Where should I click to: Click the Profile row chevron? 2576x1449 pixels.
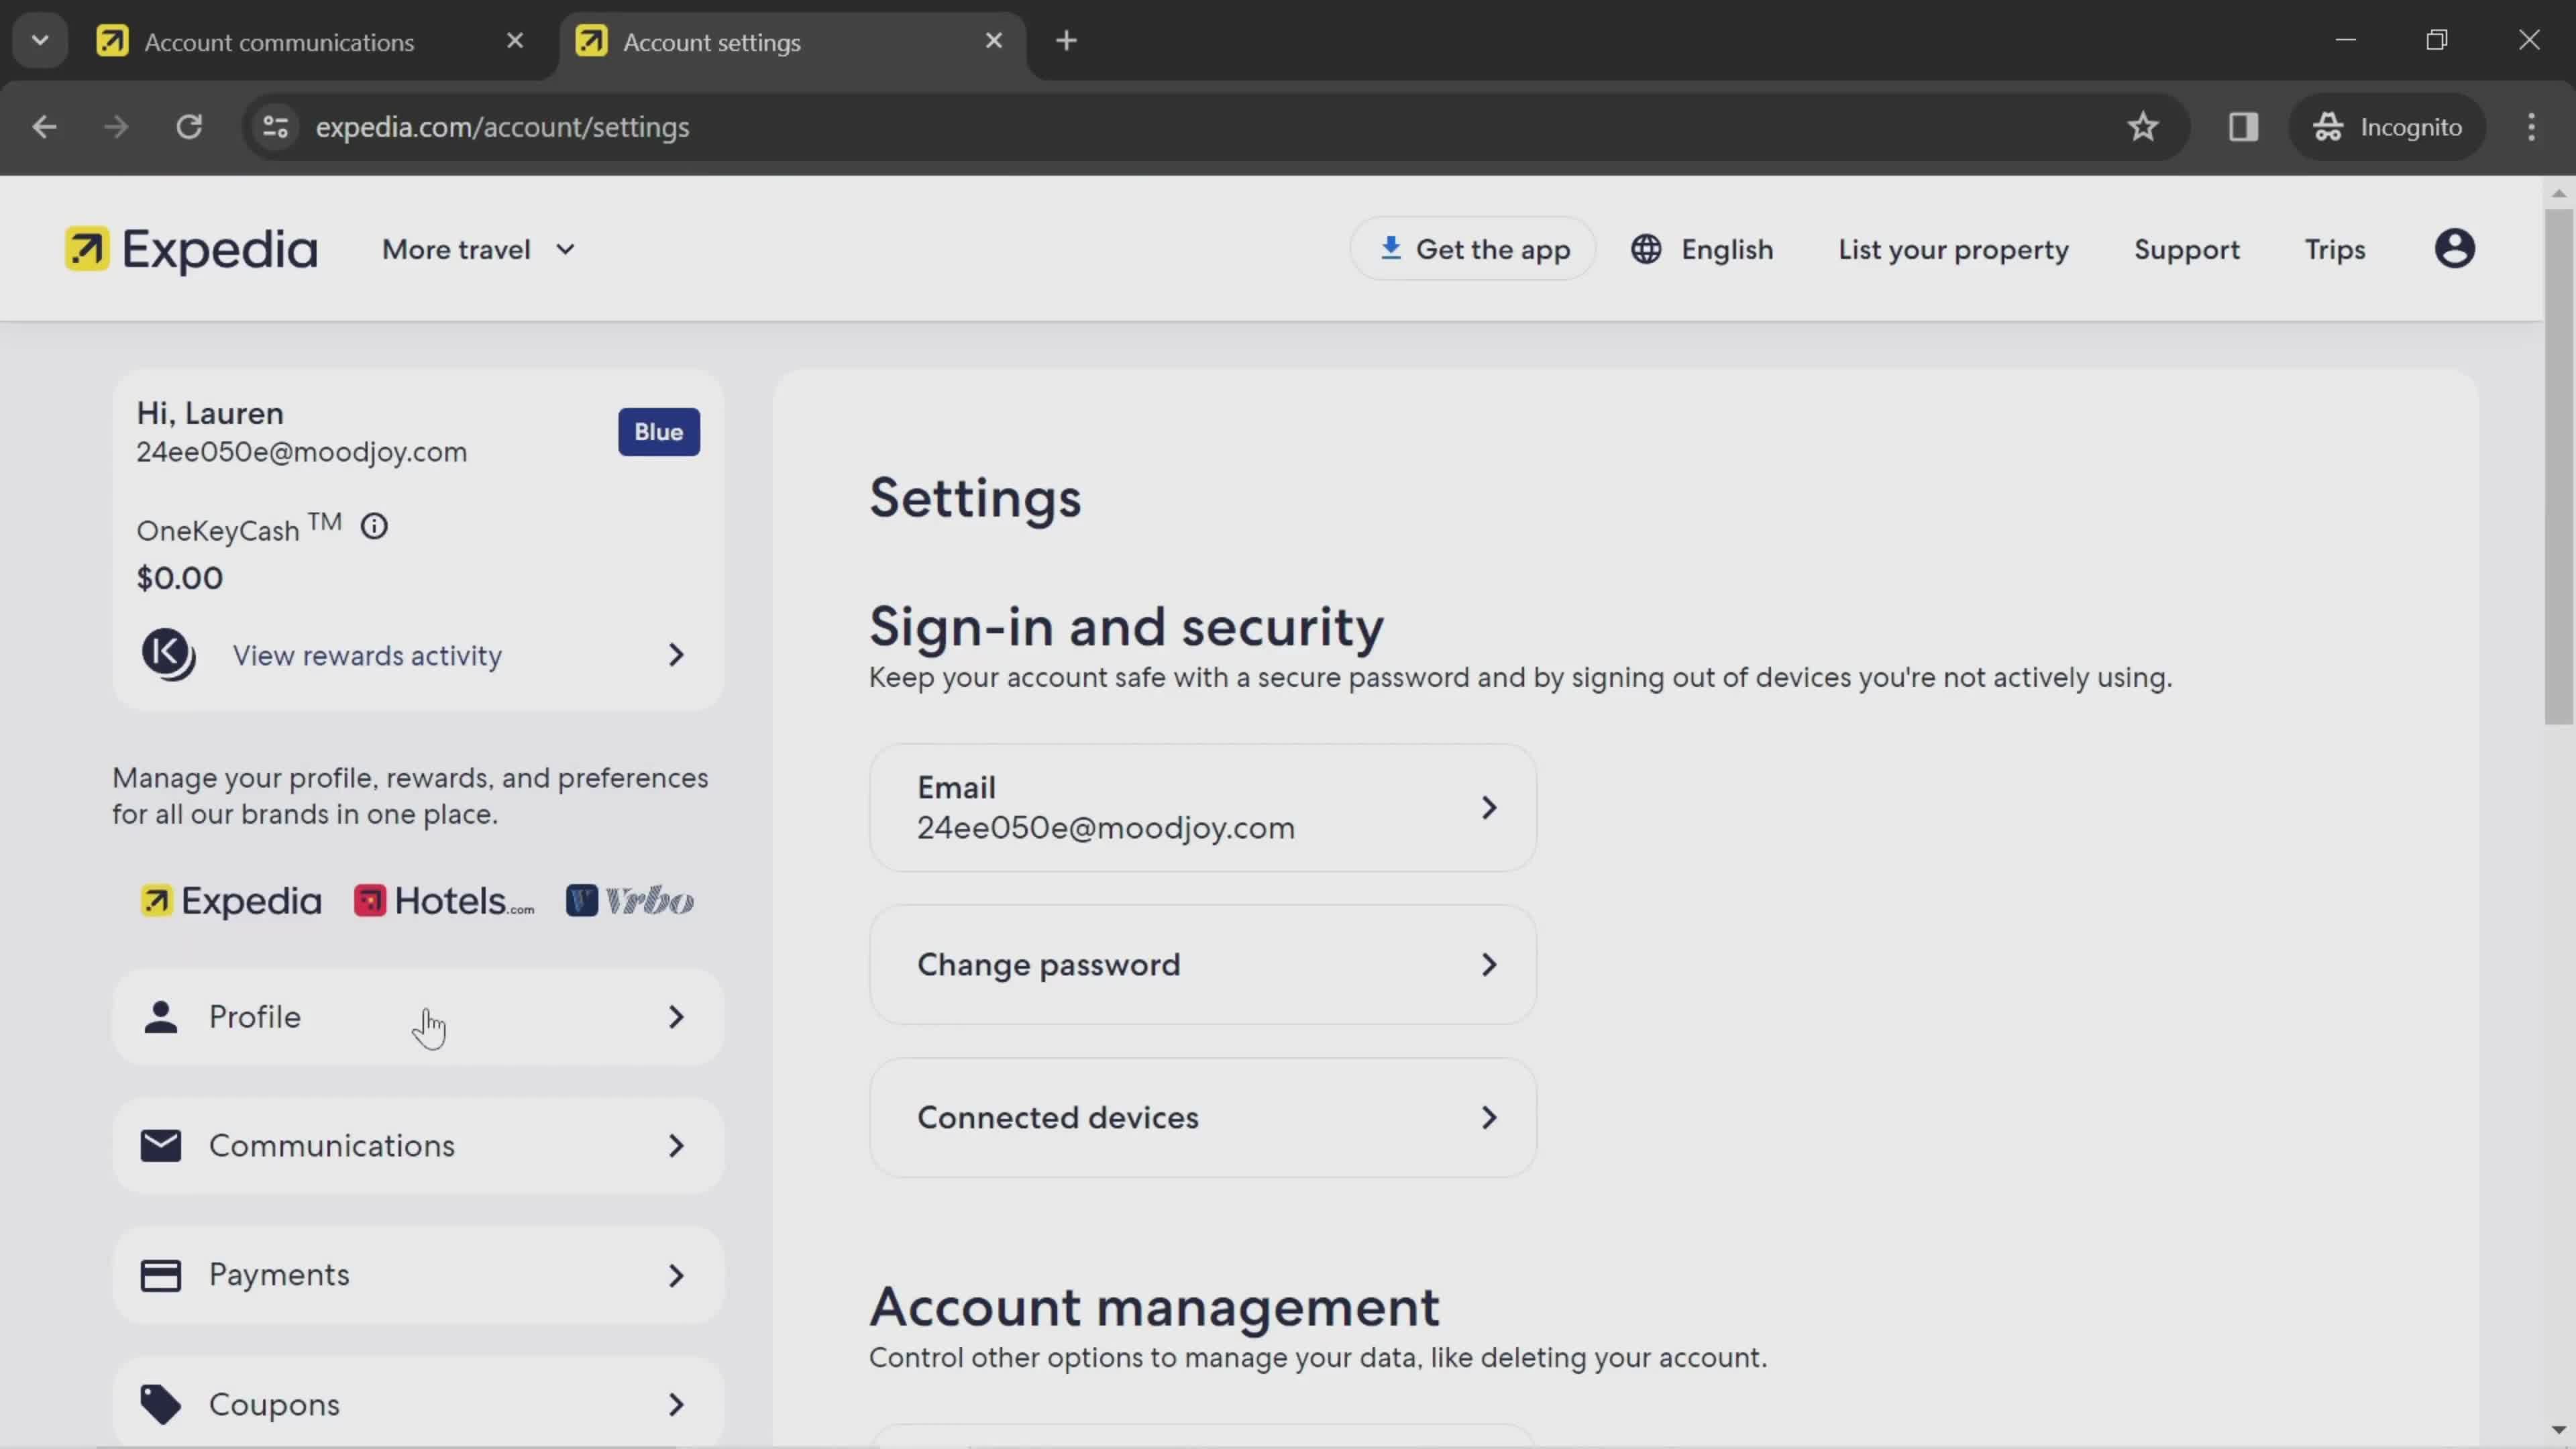(676, 1017)
